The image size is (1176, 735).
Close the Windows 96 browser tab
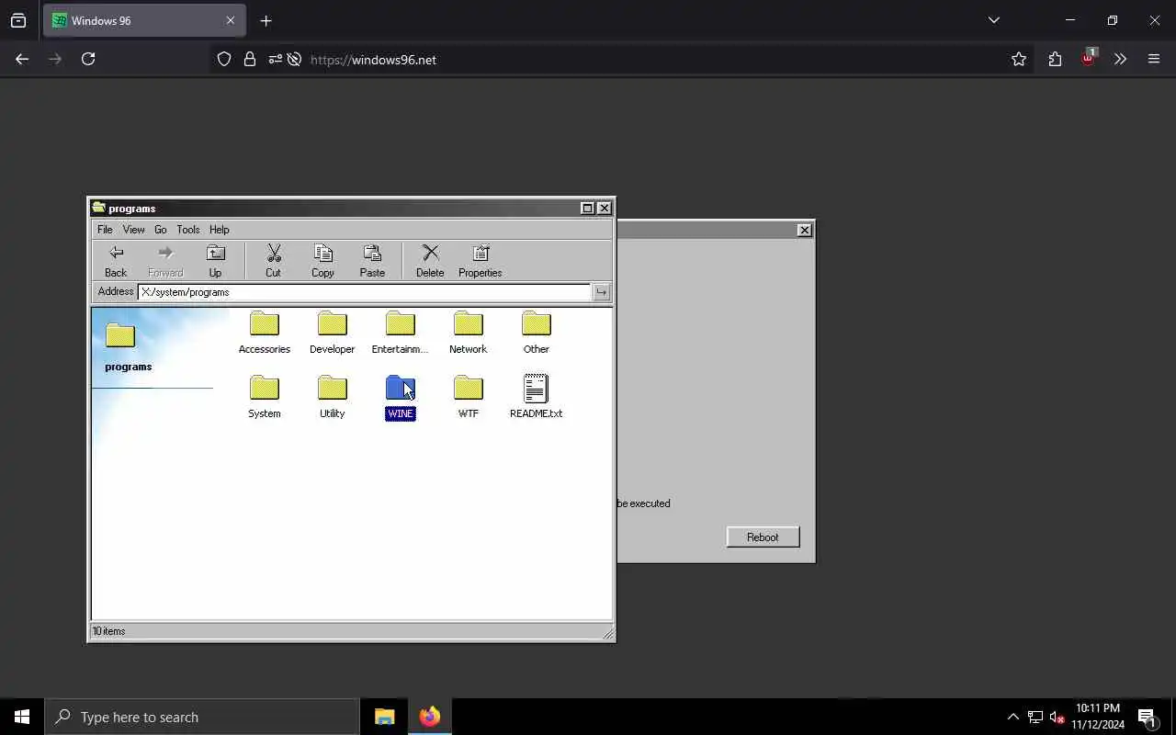click(x=231, y=20)
